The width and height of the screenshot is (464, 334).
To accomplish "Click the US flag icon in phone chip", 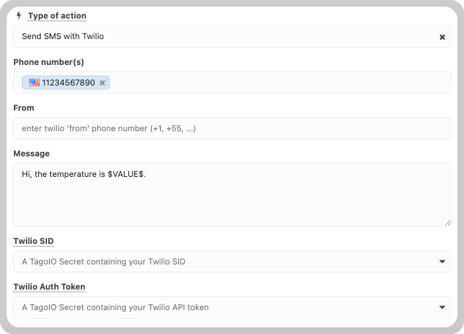I will point(34,82).
